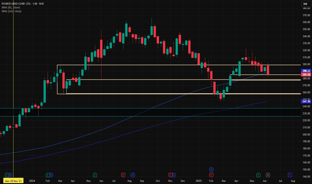The image size is (312, 184).
Task: Open the green earnings icon below November 2023 candles
Action: (x=7, y=175)
